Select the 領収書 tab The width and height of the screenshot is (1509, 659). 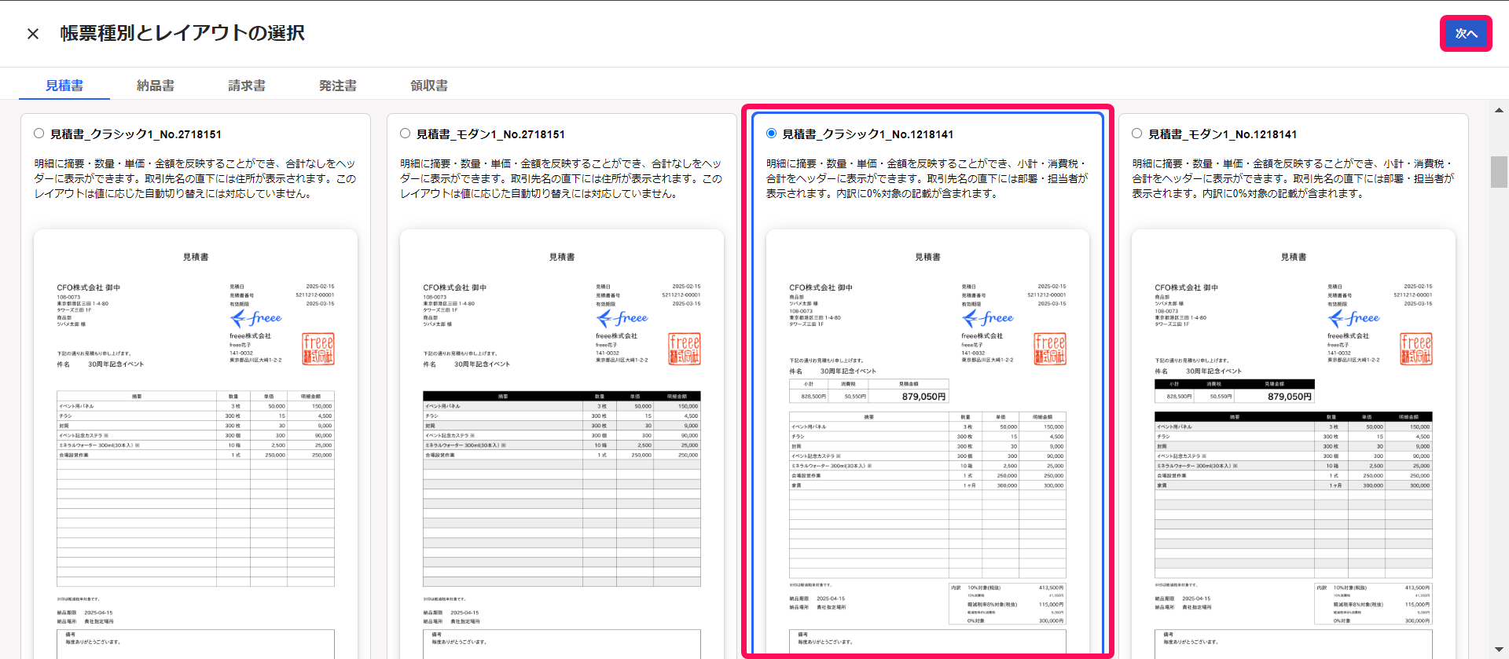[x=429, y=86]
